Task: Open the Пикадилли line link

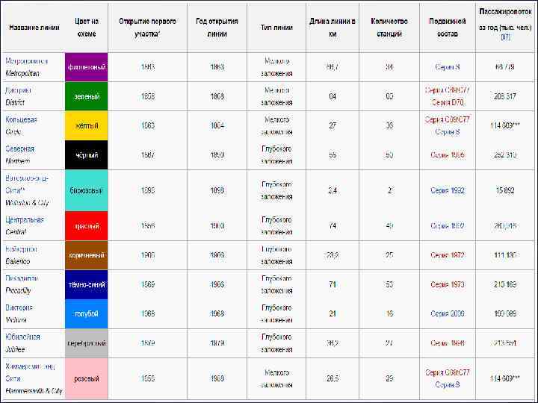Action: (x=22, y=278)
